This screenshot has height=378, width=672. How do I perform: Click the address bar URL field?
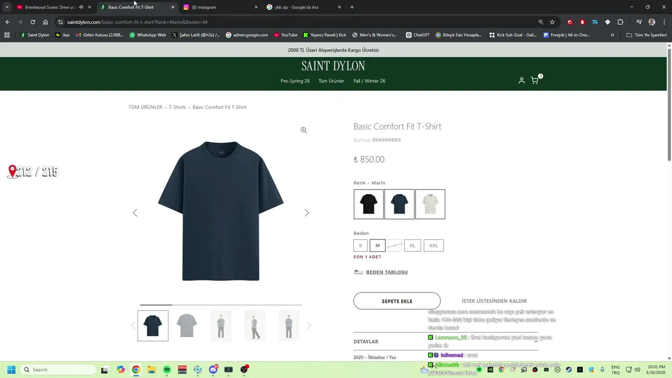click(299, 22)
